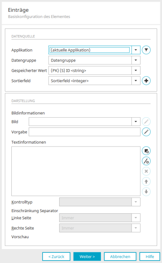Screen dimensions: 162x263
Task: Open the Applikation dropdown
Action: pos(136,50)
